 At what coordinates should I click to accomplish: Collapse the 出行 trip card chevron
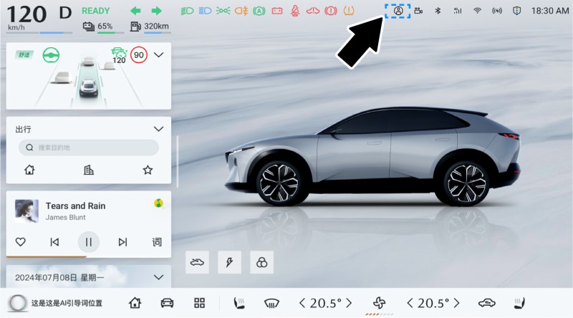point(158,129)
